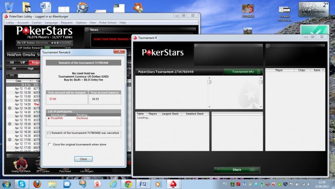
Task: Click the RU language indicator in tray
Action: pos(225,184)
